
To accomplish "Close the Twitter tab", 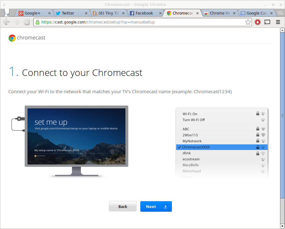I will (86, 13).
